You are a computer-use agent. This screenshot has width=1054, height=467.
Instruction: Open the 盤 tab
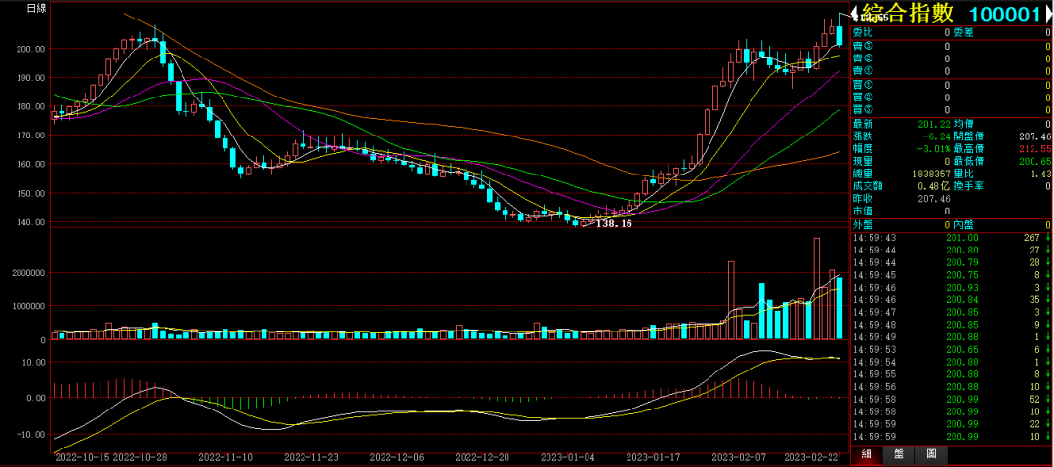tap(898, 454)
